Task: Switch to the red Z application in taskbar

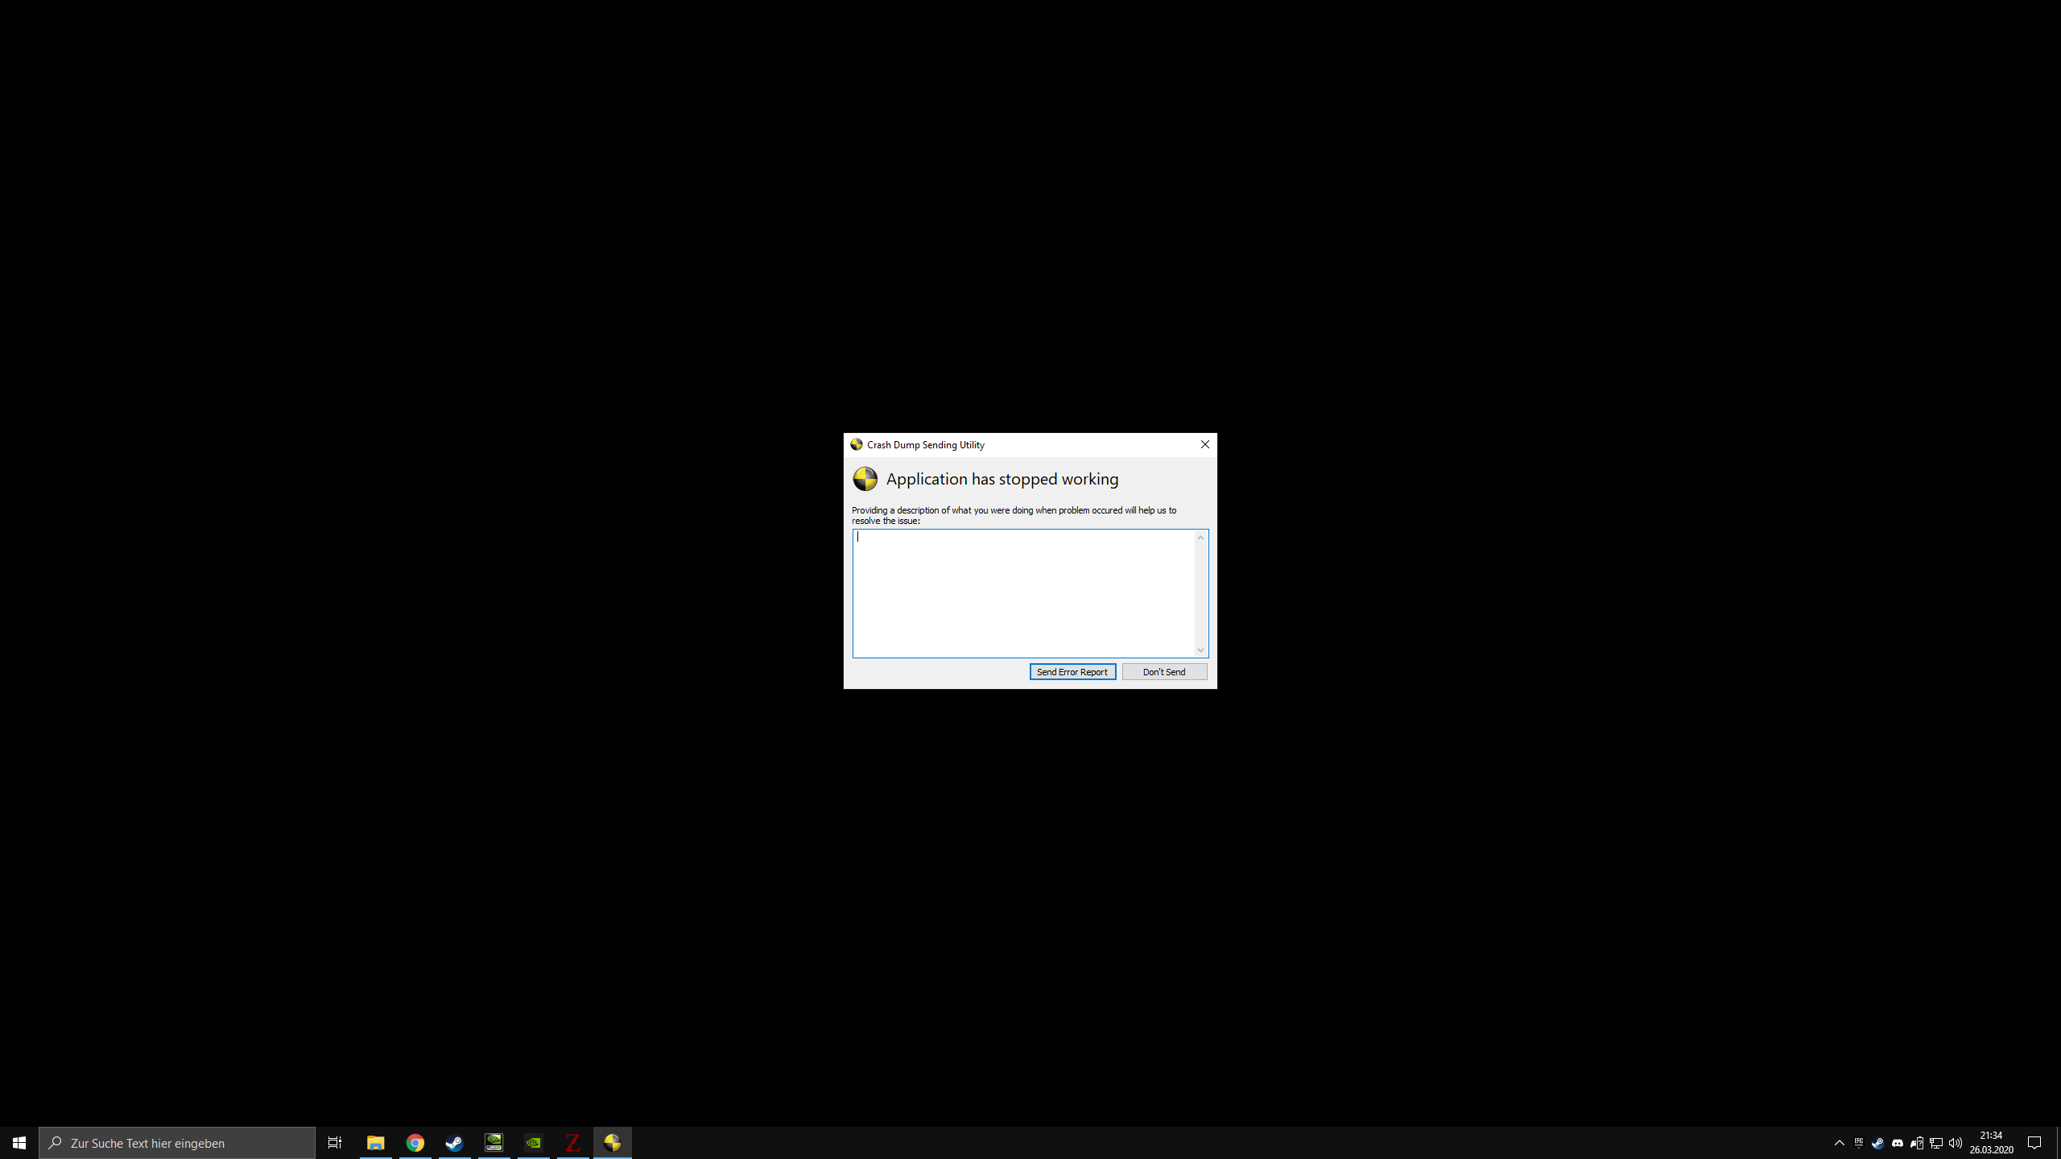Action: (x=572, y=1143)
